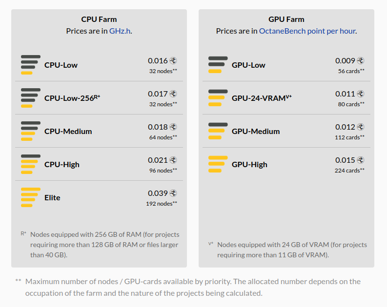
Task: Open the OctaneBench point per hour link
Action: pyautogui.click(x=307, y=31)
